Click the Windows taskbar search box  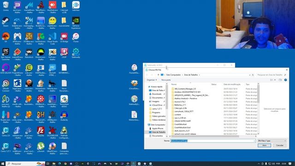point(26,164)
